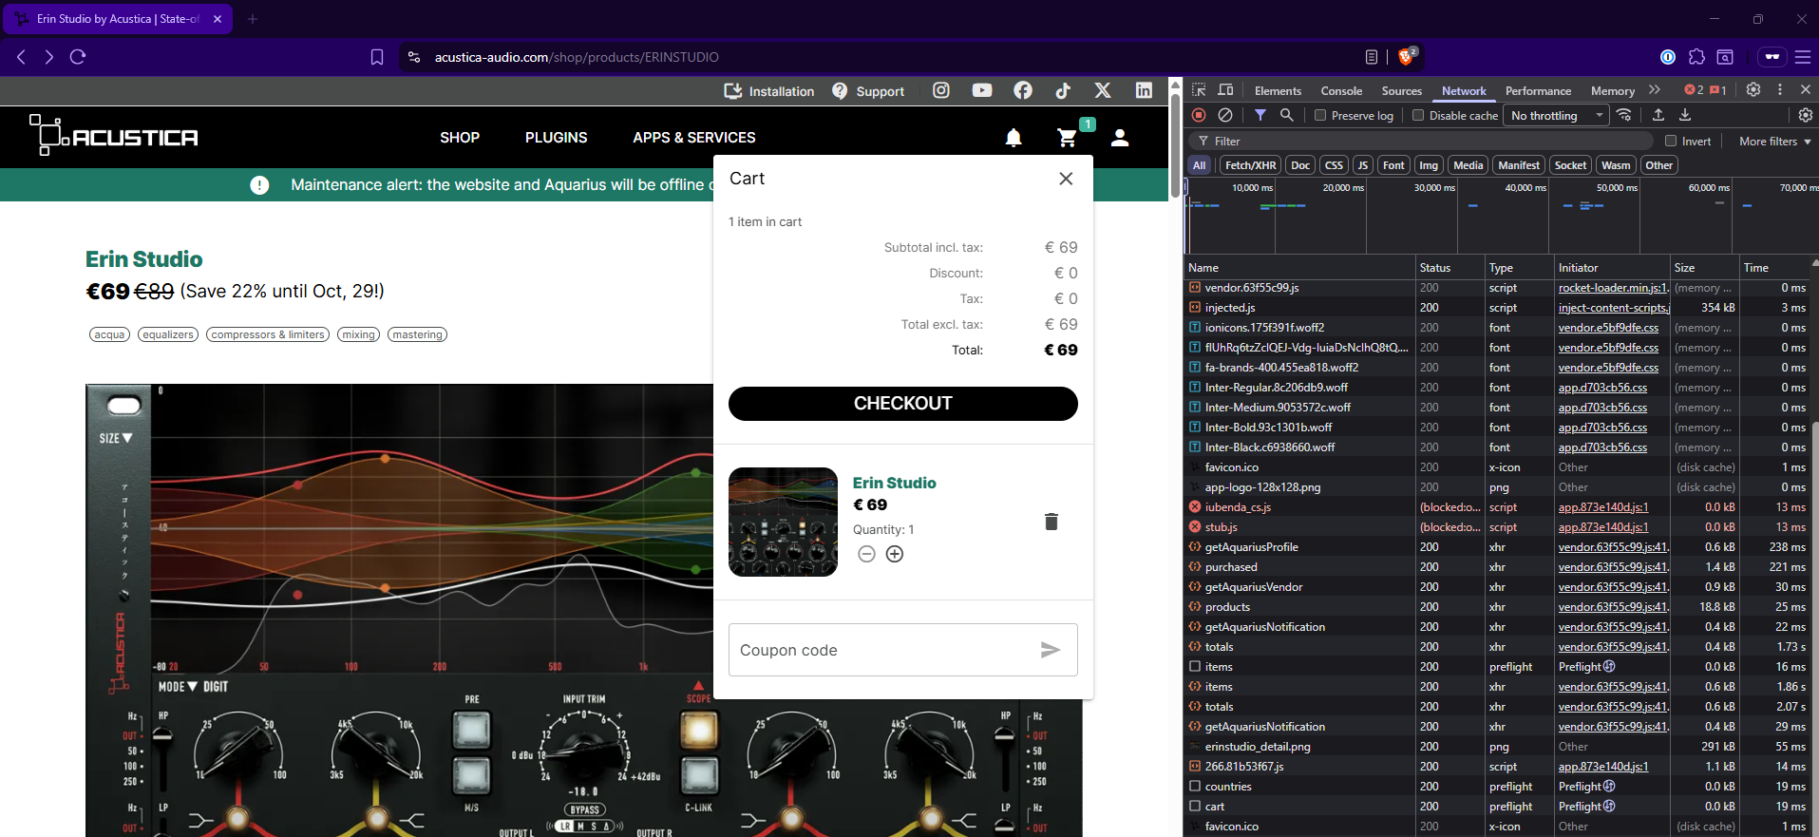
Task: Open network conditions wifi icon
Action: coord(1625,115)
